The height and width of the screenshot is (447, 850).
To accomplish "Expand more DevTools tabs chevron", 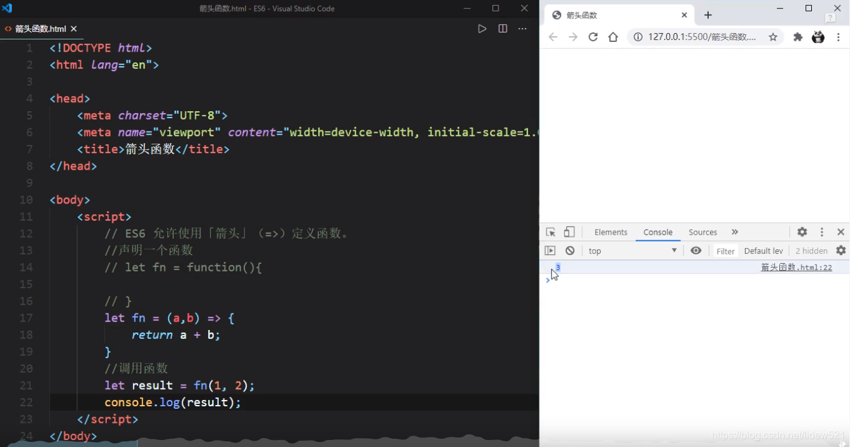I will pos(735,232).
